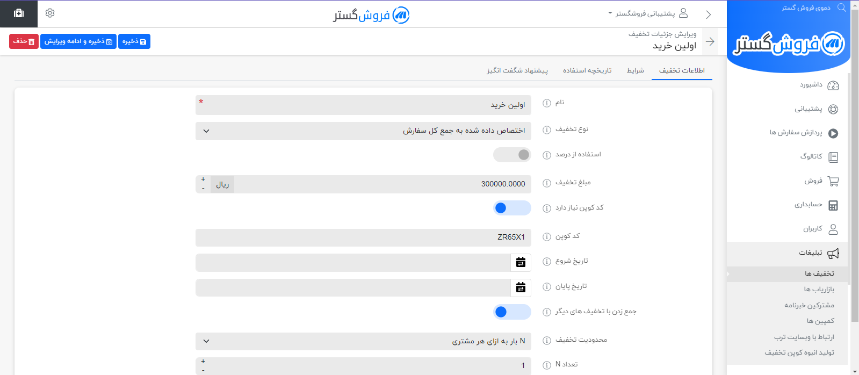Click تعداد N stepper plus/minus control
The height and width of the screenshot is (375, 859).
[203, 366]
